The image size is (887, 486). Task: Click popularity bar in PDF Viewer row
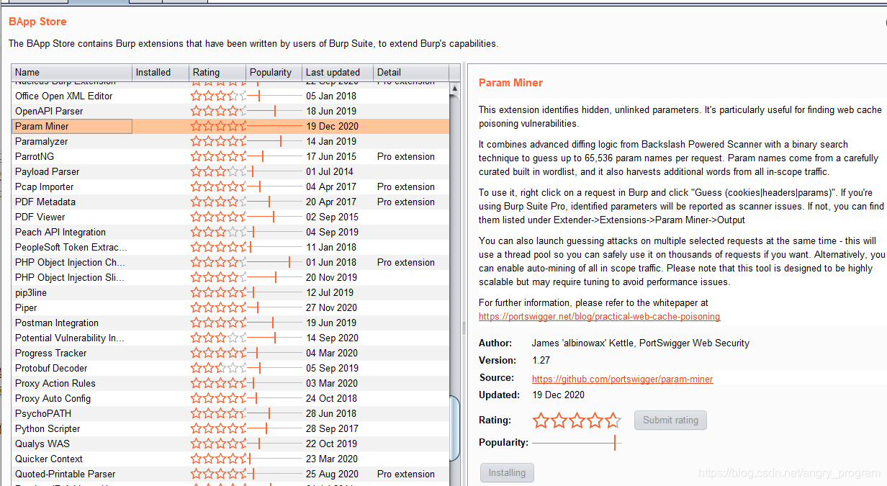[274, 217]
